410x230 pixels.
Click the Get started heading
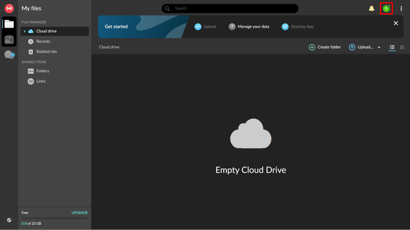pos(116,27)
